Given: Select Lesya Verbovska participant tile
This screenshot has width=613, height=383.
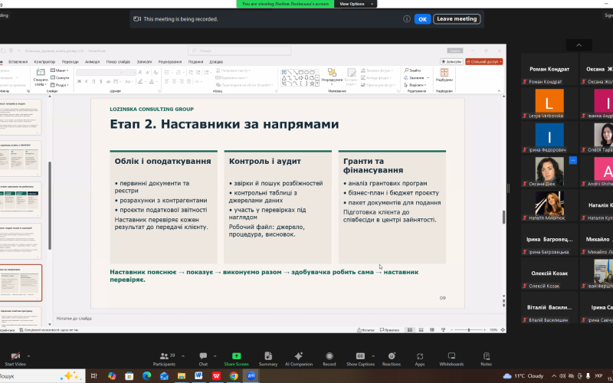Looking at the screenshot, I should [549, 103].
